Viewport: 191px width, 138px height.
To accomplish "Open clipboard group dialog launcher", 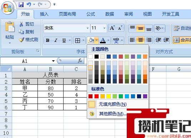I will [x=38, y=51].
